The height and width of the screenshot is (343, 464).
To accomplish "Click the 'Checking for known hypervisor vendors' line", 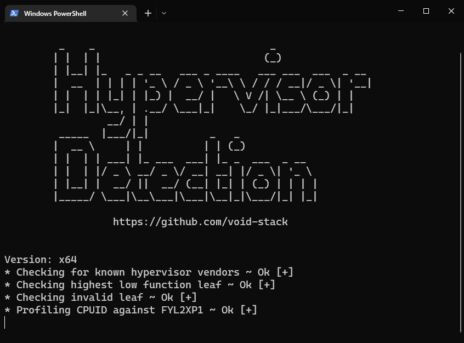I will pos(149,272).
